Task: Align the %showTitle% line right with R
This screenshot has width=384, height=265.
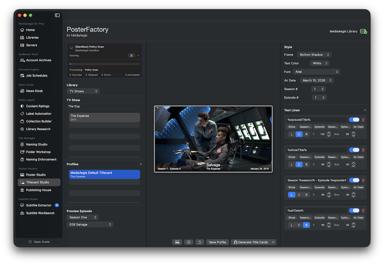Action: coord(306,165)
